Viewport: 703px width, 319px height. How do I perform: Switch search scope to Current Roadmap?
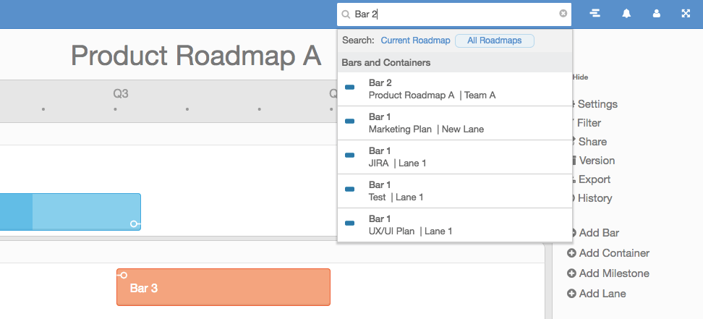click(x=415, y=41)
